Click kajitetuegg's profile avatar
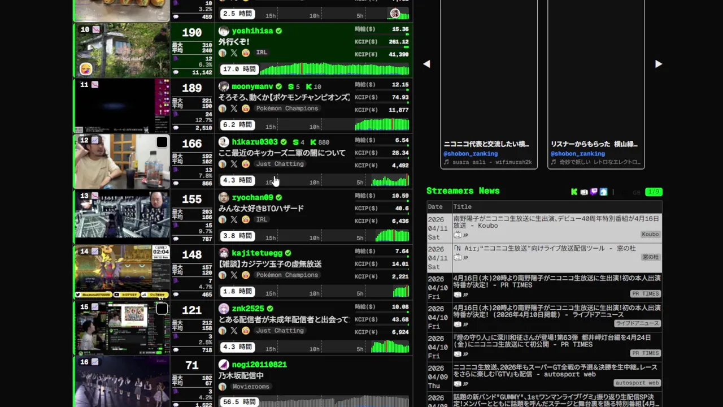 pyautogui.click(x=224, y=253)
